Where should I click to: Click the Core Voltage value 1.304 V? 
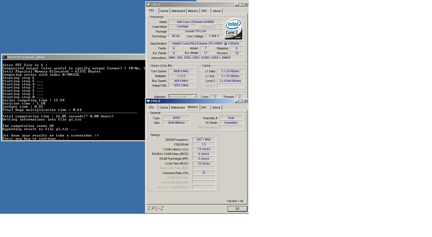click(214, 36)
